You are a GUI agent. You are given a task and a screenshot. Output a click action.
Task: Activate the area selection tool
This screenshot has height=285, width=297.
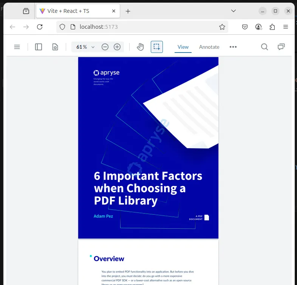coord(157,47)
